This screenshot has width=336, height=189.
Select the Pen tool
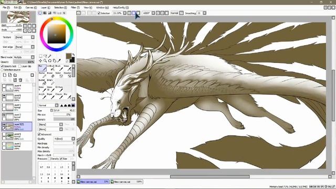tap(43, 68)
